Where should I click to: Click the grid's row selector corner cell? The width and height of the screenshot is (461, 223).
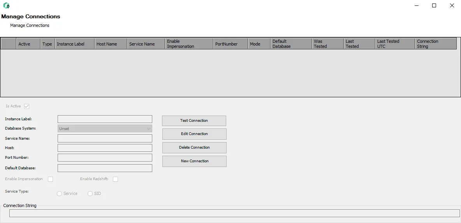9,44
